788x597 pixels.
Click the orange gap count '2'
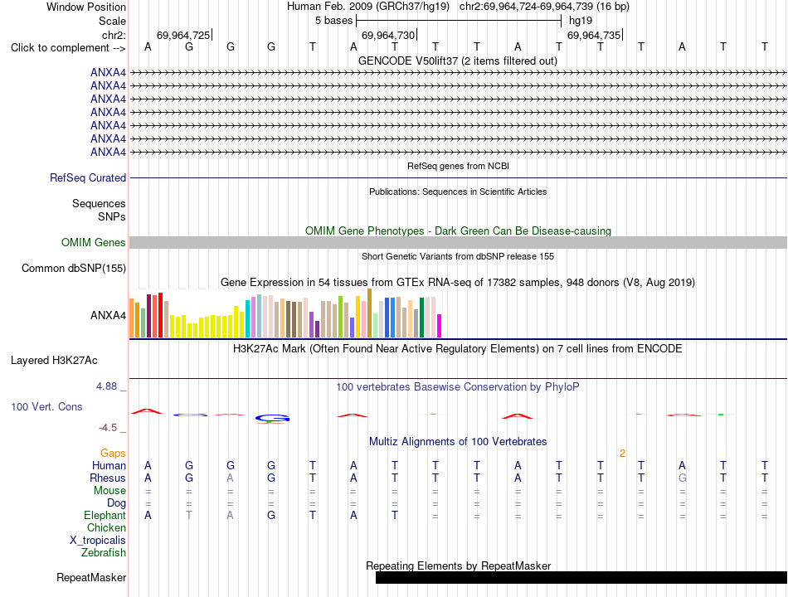622,454
